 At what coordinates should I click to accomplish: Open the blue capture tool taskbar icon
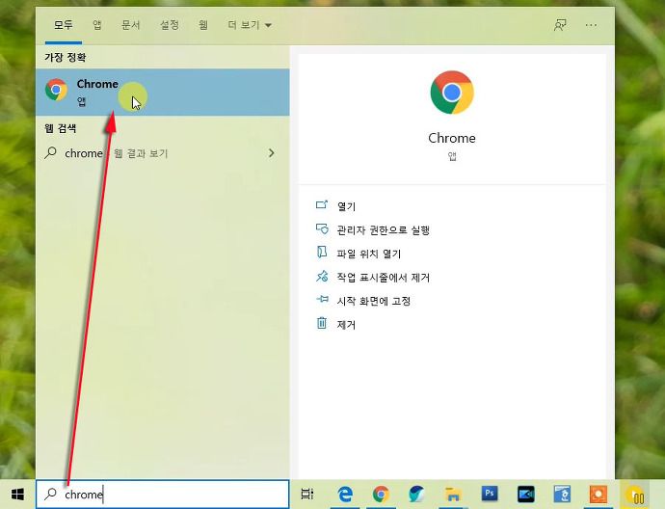click(562, 495)
